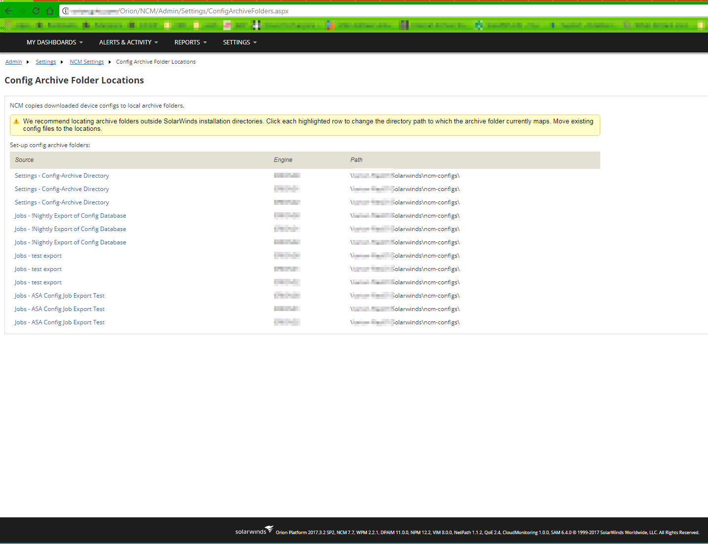The image size is (708, 544).
Task: Click the SolarWinds logo in the footer
Action: pyautogui.click(x=254, y=531)
